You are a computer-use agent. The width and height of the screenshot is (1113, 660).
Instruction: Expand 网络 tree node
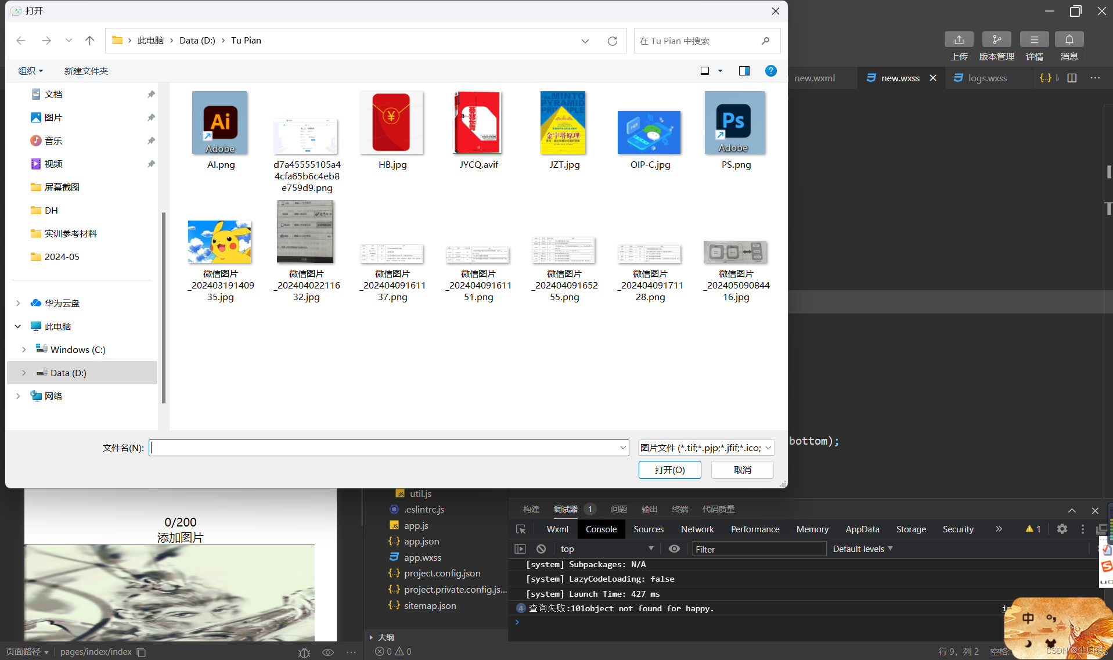click(x=18, y=396)
